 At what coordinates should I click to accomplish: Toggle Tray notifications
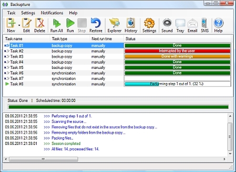pos(180,25)
